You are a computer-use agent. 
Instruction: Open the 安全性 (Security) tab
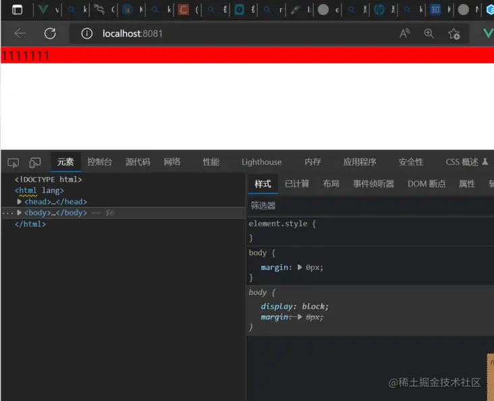[x=411, y=162]
